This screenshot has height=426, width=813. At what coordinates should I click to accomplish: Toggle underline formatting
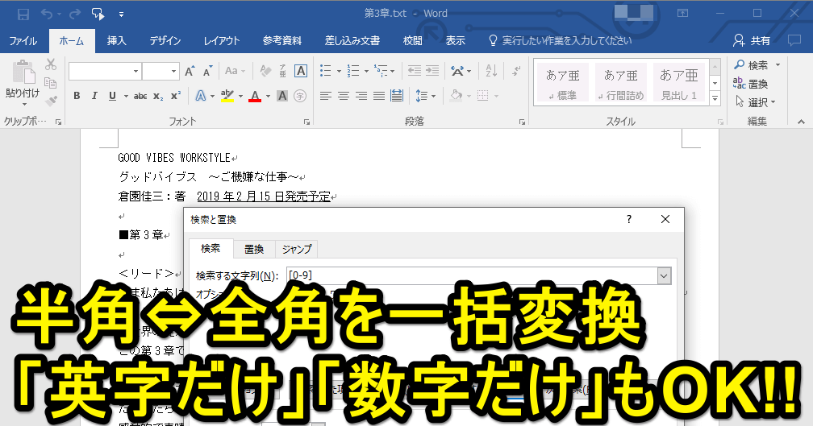click(112, 96)
